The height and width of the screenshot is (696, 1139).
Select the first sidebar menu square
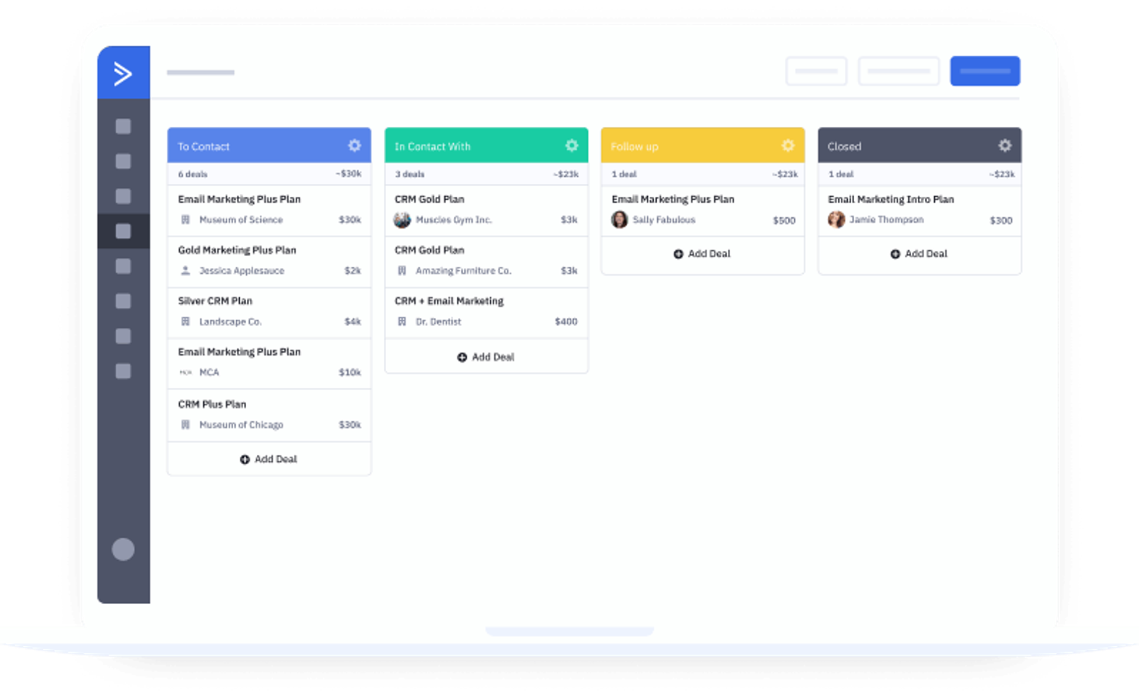(x=123, y=126)
